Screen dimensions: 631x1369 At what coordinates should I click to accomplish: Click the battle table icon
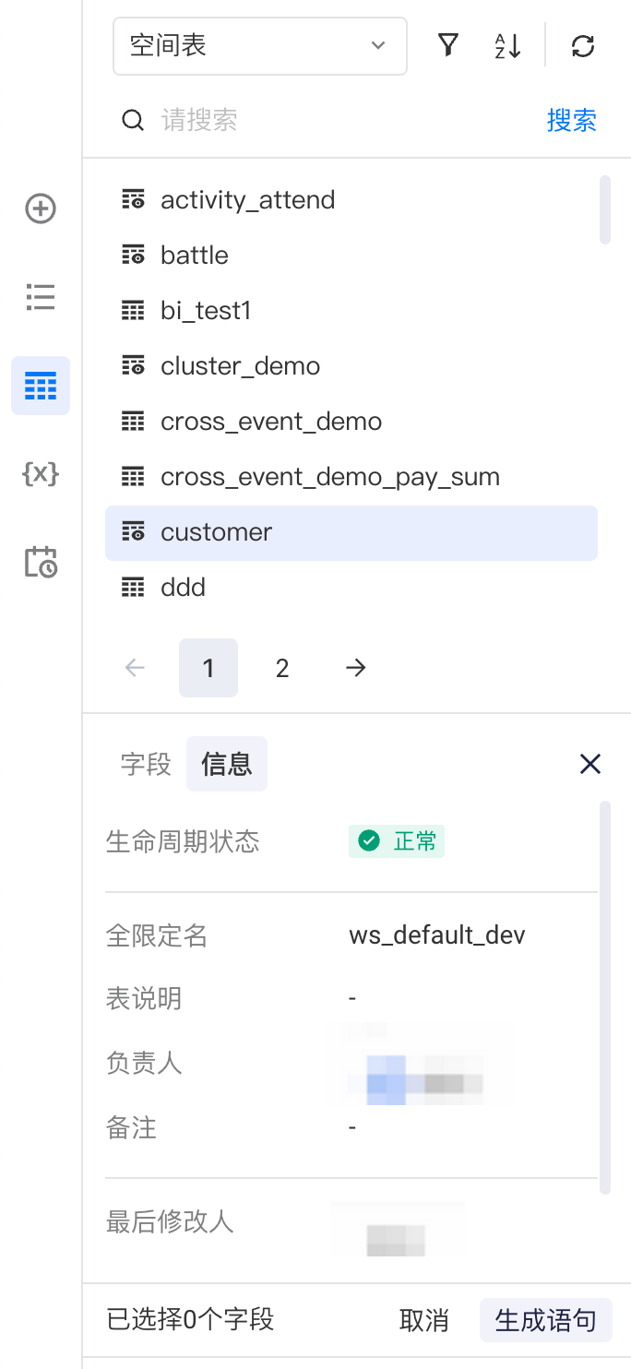pos(134,256)
